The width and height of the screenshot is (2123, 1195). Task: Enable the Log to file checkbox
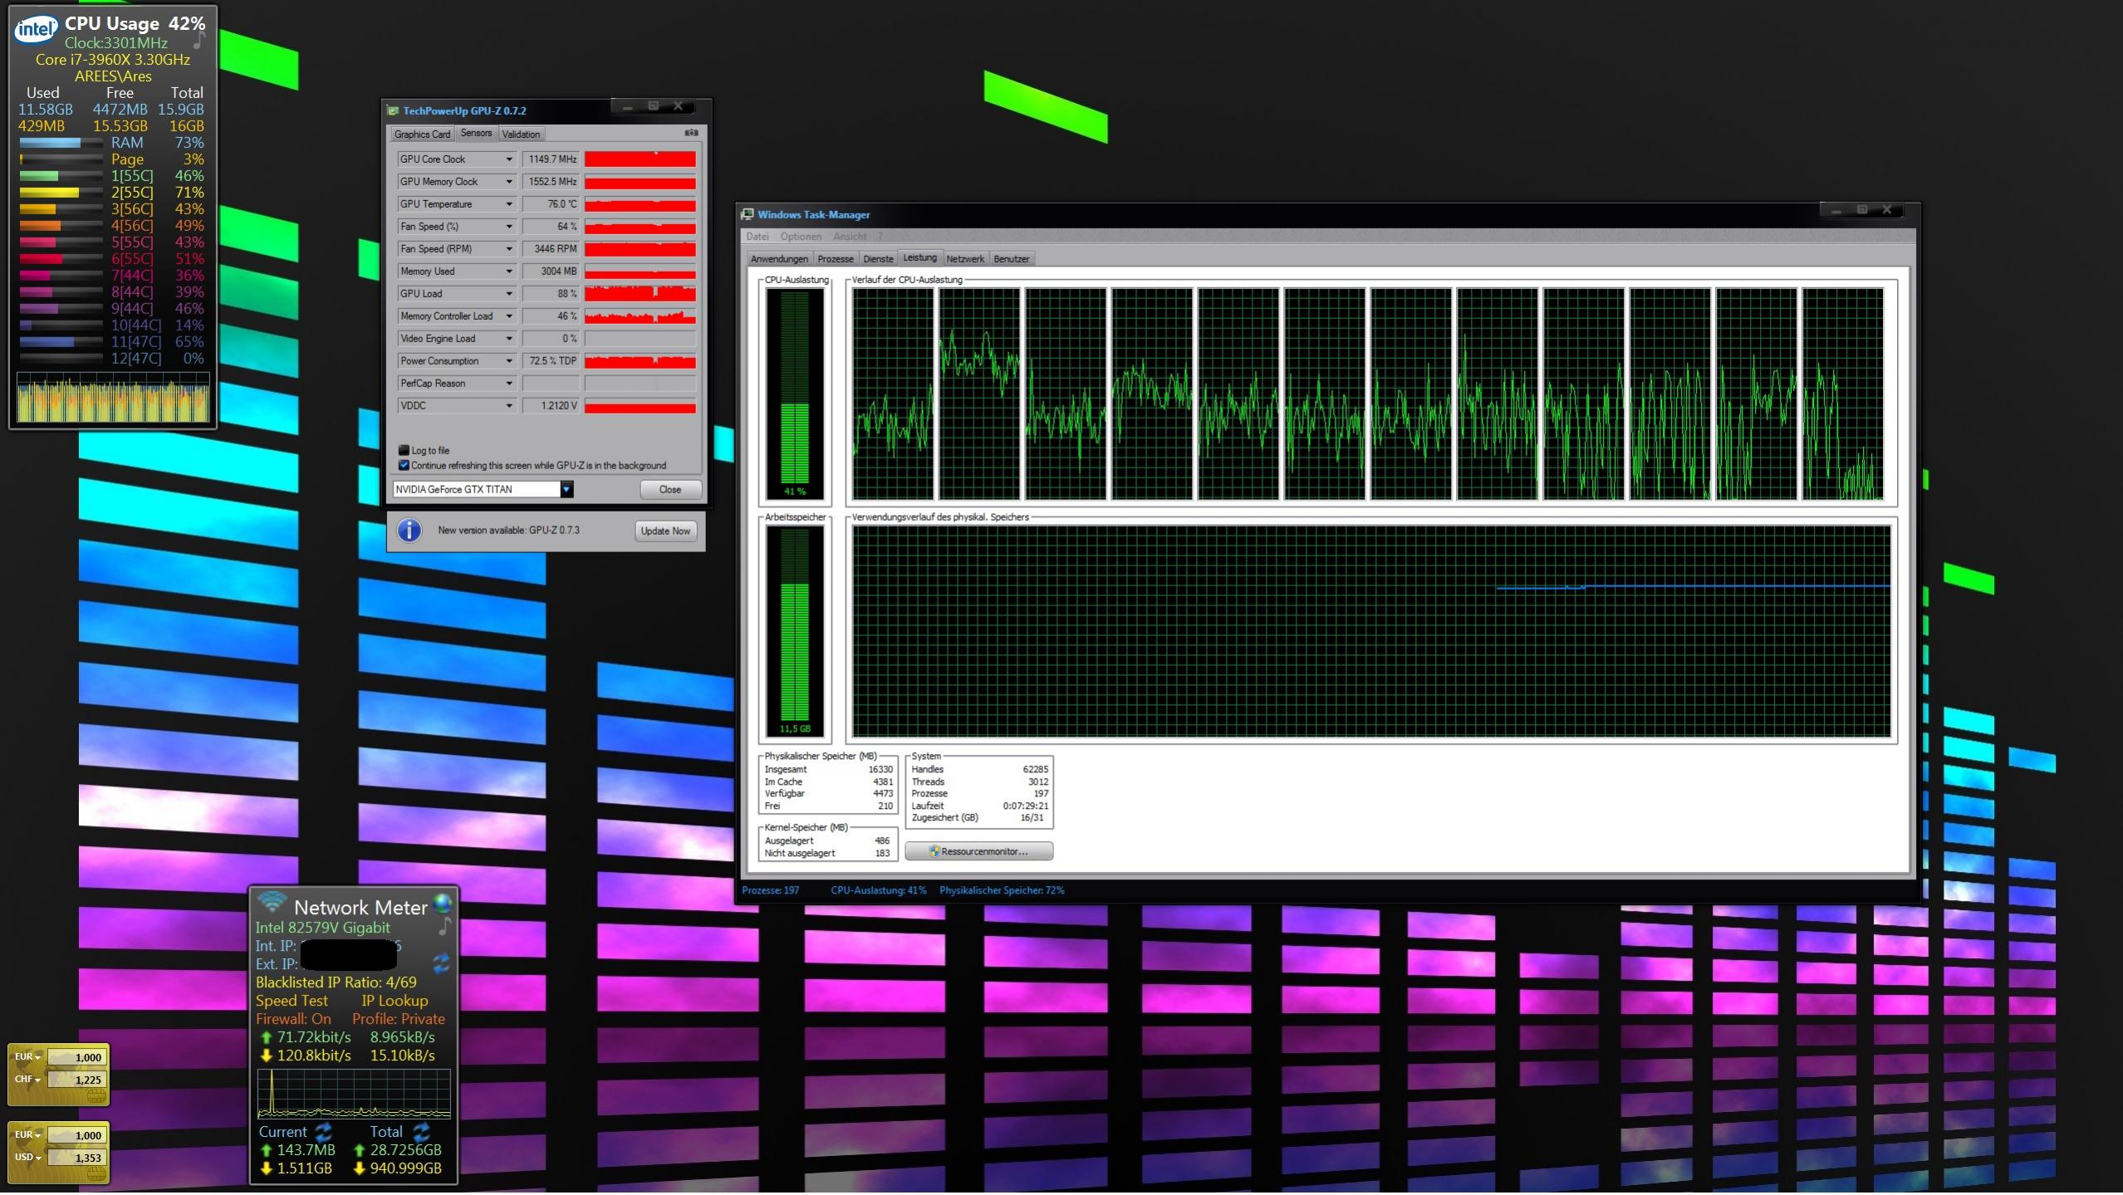pyautogui.click(x=404, y=450)
